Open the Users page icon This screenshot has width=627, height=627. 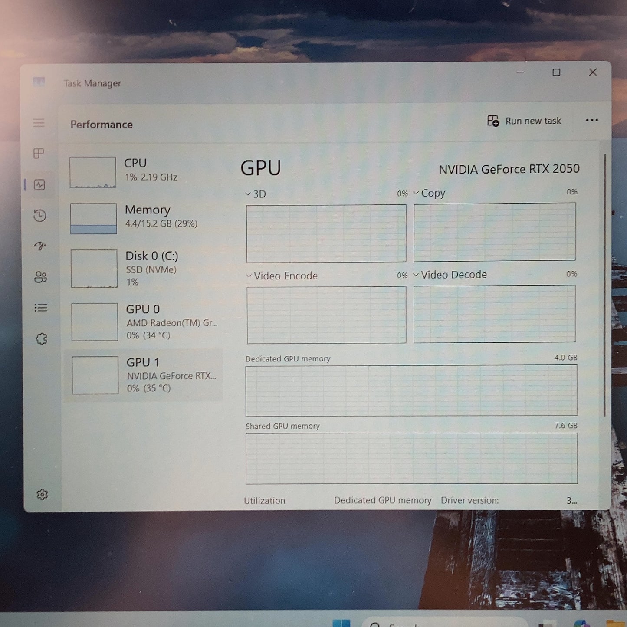[40, 277]
